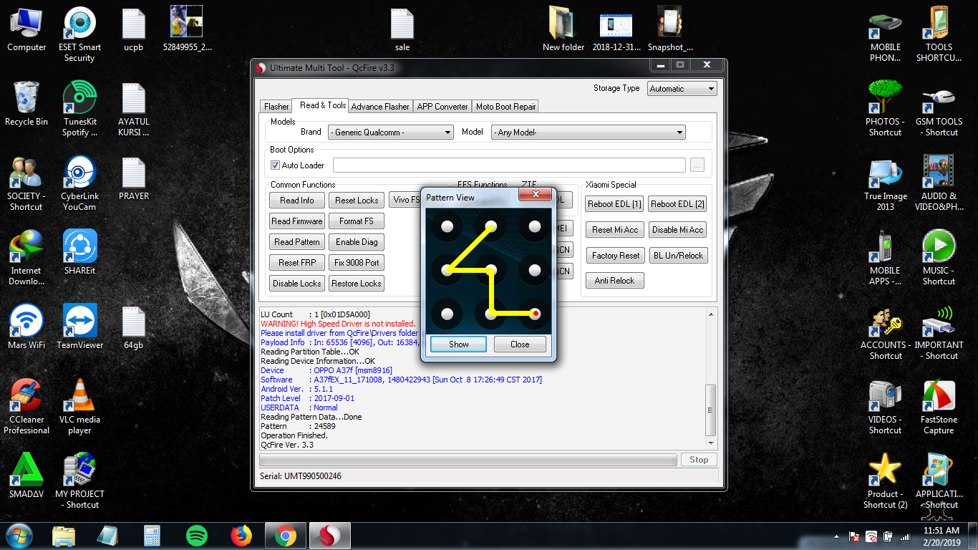The width and height of the screenshot is (978, 550).
Task: Click the Auto Loader path field
Action: [x=509, y=165]
